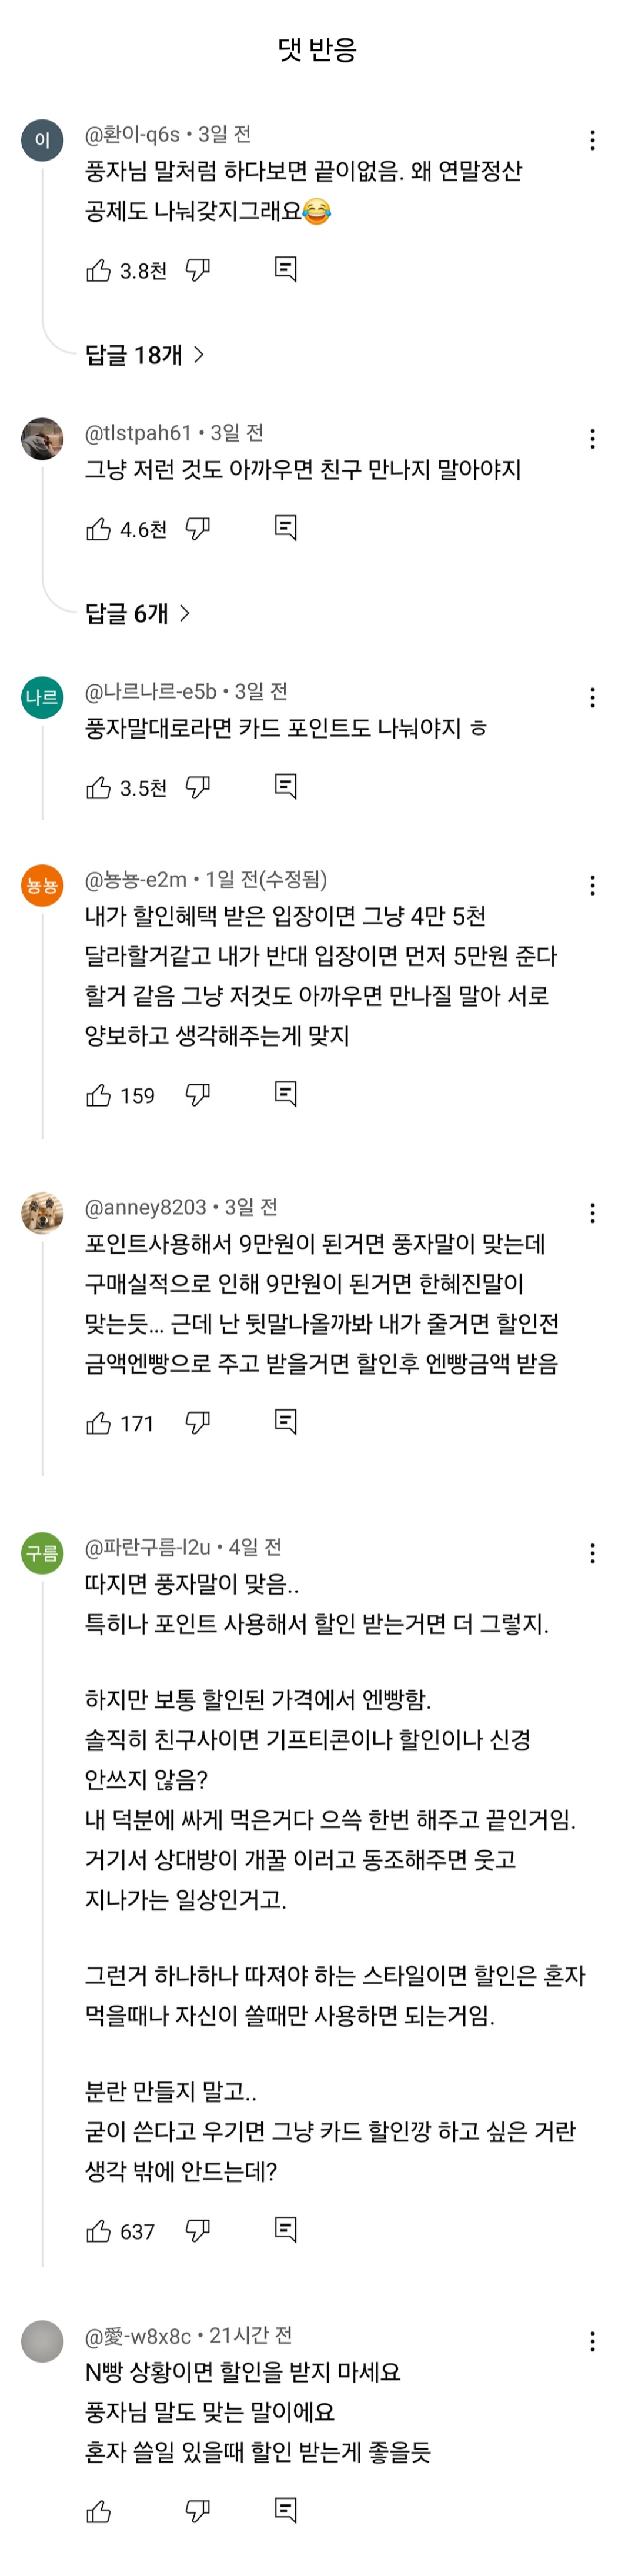Visit @파란구름-l2u username link
This screenshot has width=635, height=2576.
click(147, 1547)
